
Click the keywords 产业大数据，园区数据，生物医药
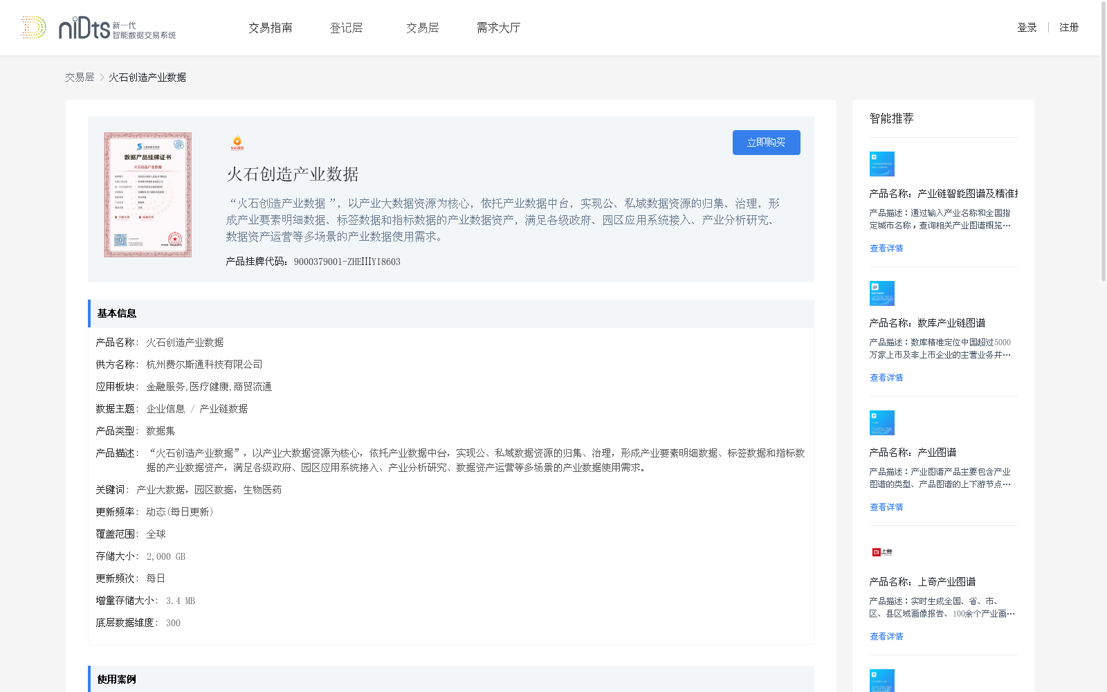click(x=209, y=490)
